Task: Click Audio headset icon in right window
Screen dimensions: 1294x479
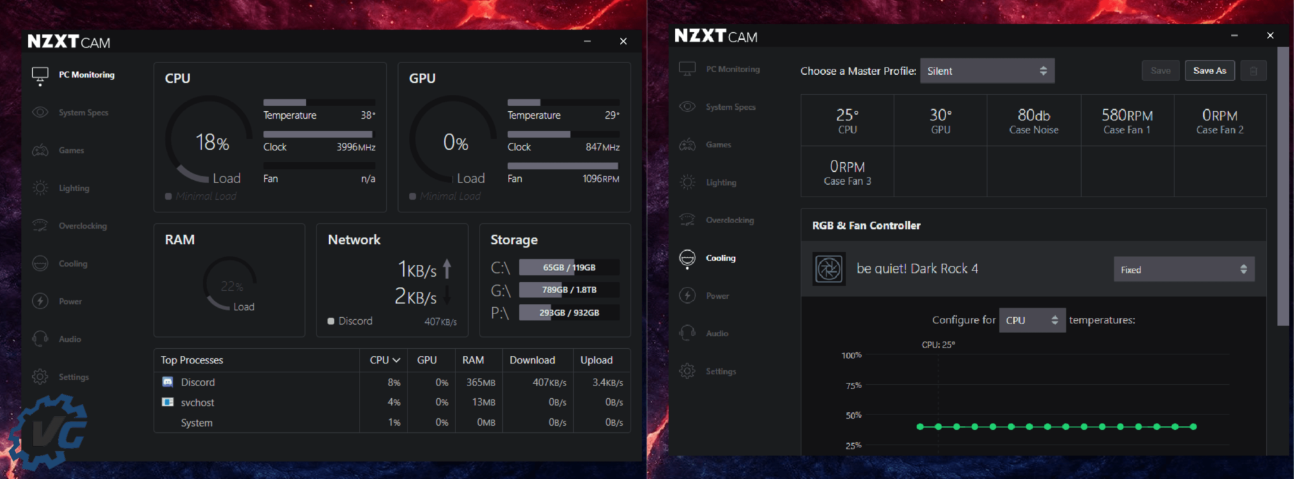Action: 687,333
